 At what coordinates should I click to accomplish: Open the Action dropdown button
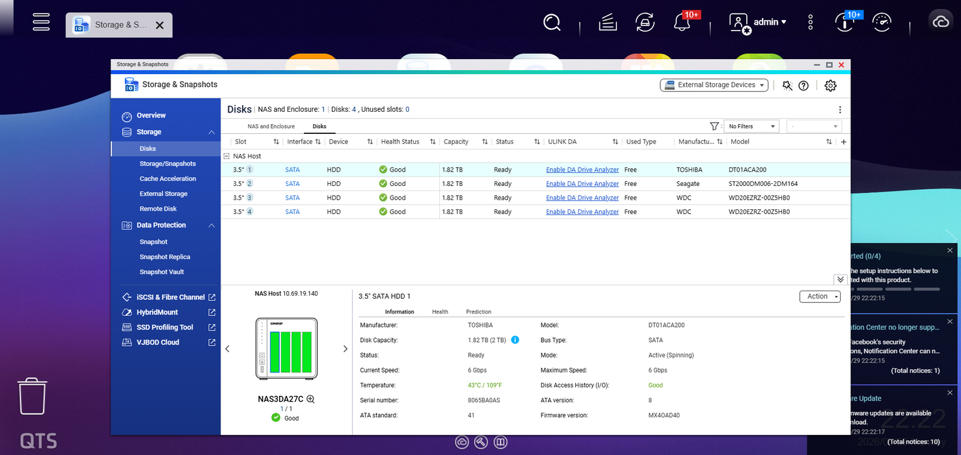[820, 296]
